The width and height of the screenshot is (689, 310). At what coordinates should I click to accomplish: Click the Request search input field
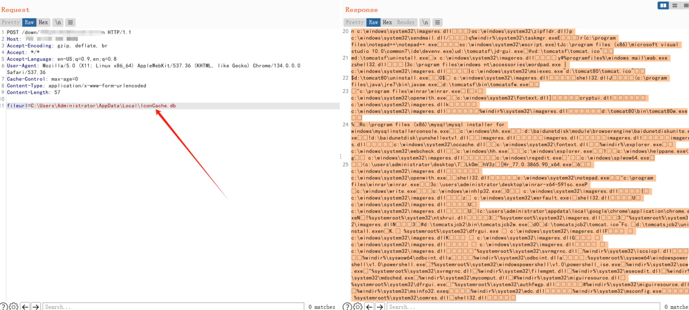[172, 306]
